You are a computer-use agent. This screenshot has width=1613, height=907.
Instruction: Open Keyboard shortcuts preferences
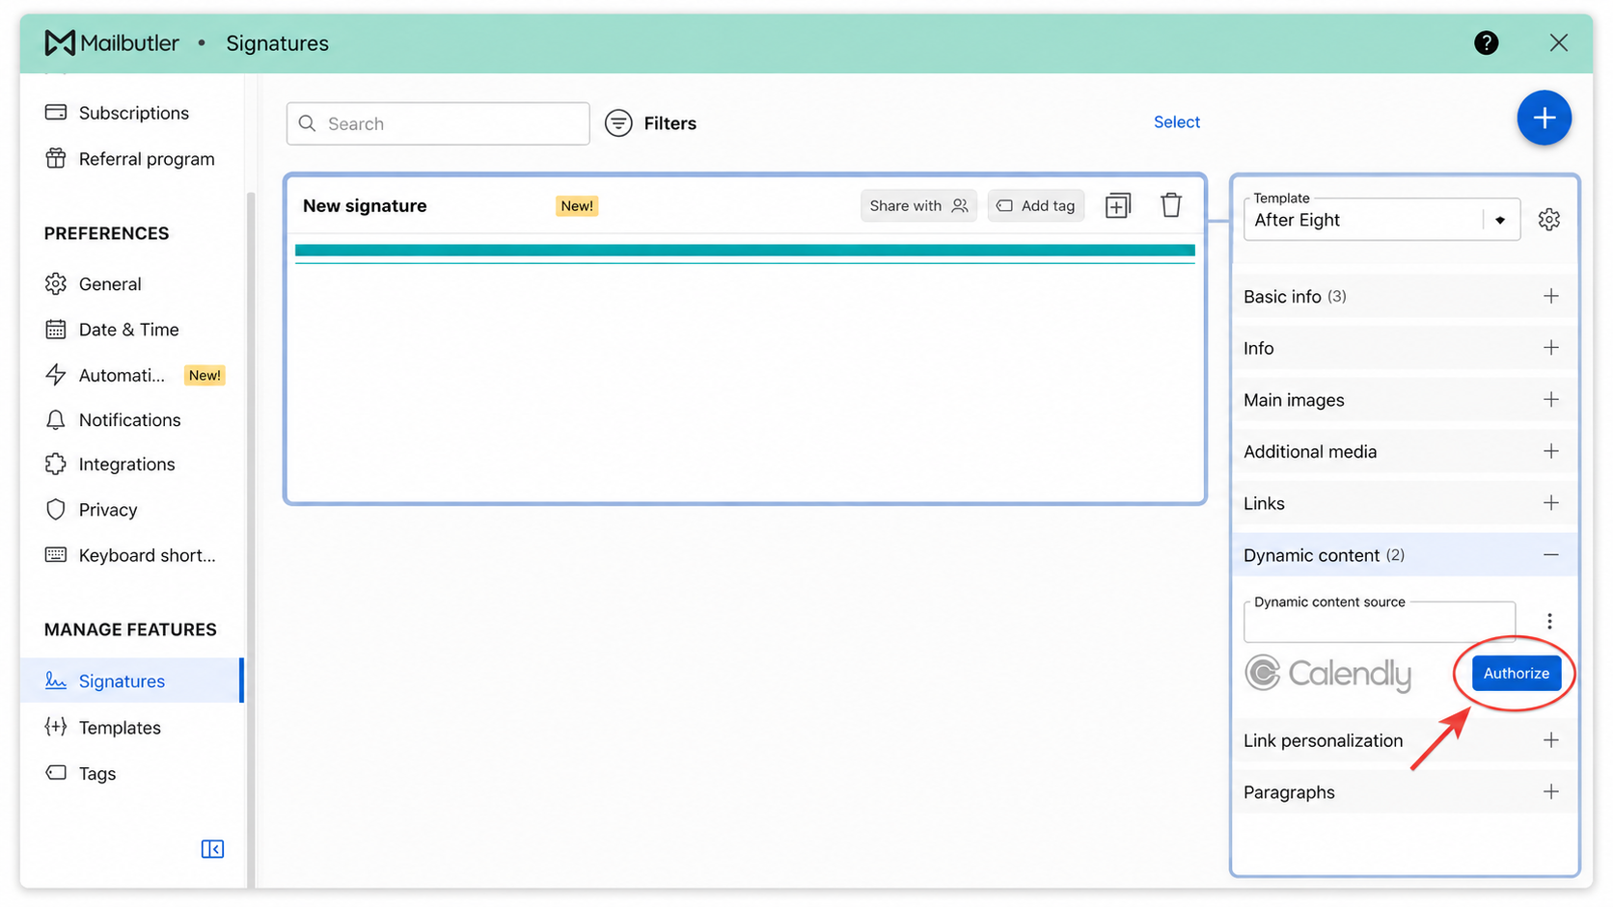130,555
